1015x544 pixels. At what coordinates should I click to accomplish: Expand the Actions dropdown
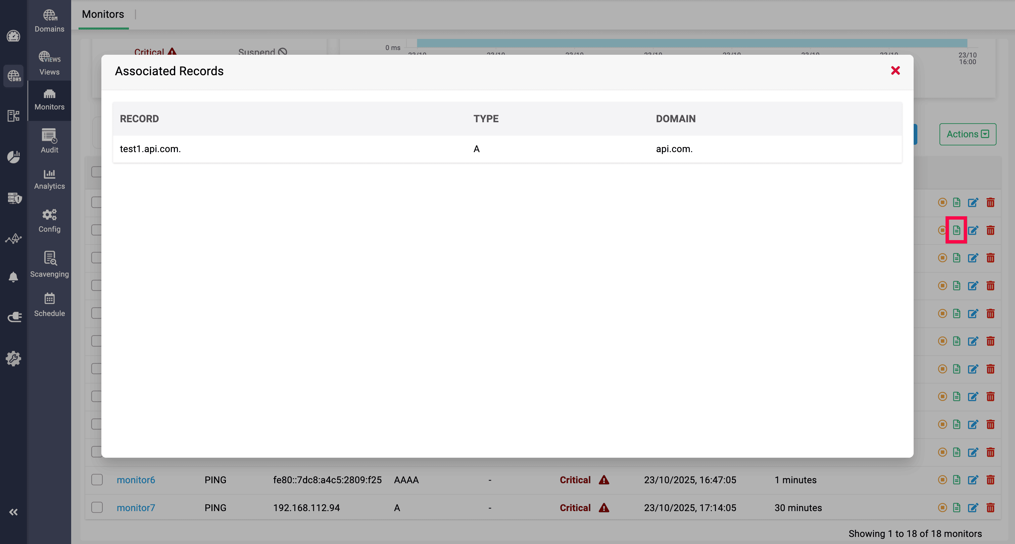[x=967, y=134]
